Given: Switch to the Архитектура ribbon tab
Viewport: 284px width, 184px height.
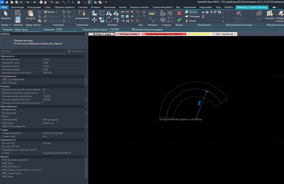Looking at the screenshot, I should pos(17,7).
